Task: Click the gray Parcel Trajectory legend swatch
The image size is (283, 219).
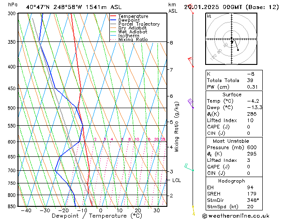Action: pos(113,24)
